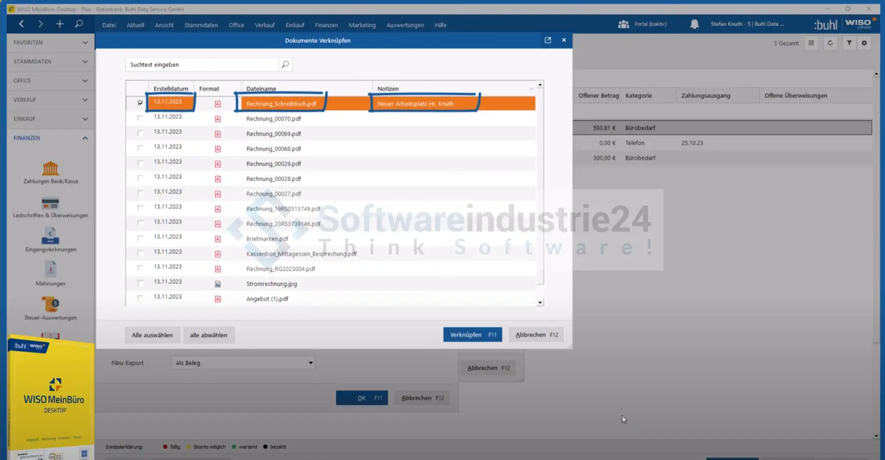Click the search magnifier in dialog

(x=285, y=65)
